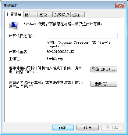Click the 工作组 label
Image resolution: width=128 pixels, height=135 pixels.
tap(15, 59)
